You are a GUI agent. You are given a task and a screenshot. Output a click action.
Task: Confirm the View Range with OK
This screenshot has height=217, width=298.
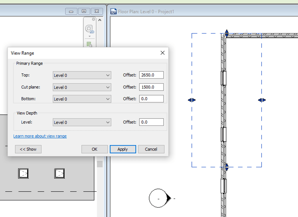(94, 149)
